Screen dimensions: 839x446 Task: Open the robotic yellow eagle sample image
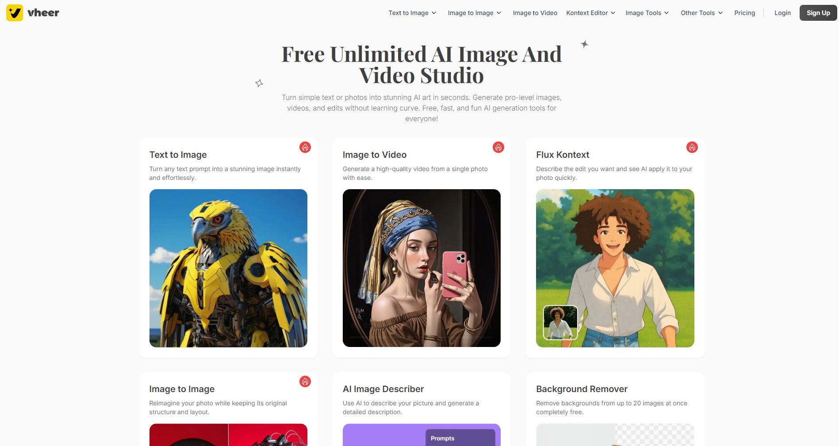pos(228,268)
